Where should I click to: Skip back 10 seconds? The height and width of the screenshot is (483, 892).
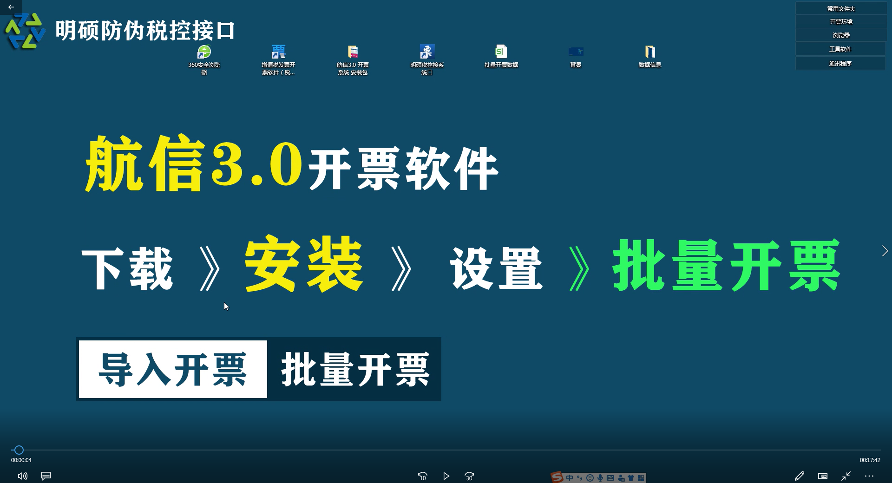pyautogui.click(x=422, y=476)
